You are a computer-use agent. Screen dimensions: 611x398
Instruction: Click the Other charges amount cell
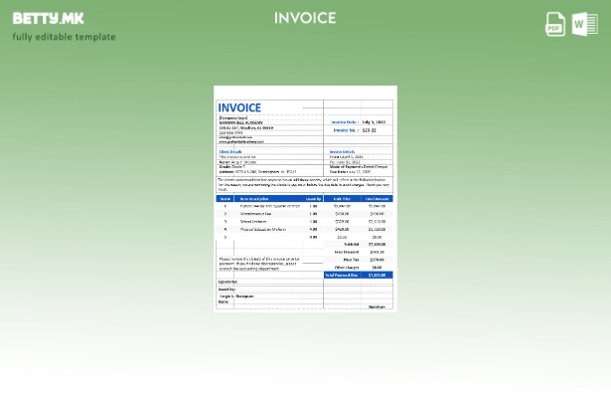[377, 267]
